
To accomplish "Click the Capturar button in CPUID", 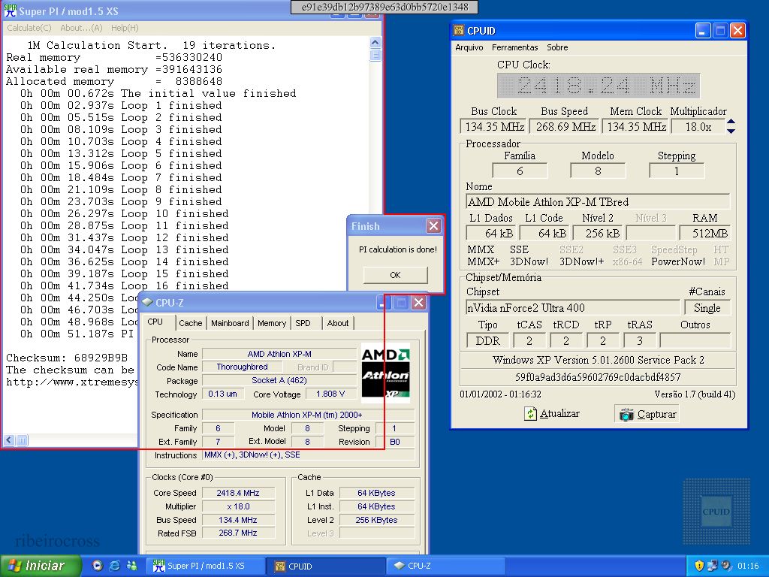I will click(647, 414).
